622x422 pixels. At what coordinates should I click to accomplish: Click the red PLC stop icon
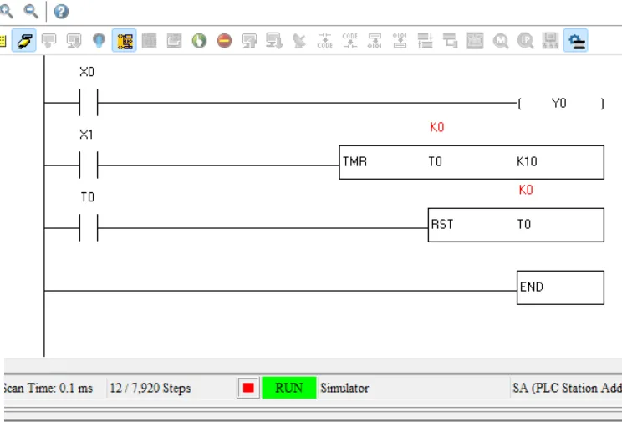pyautogui.click(x=225, y=40)
